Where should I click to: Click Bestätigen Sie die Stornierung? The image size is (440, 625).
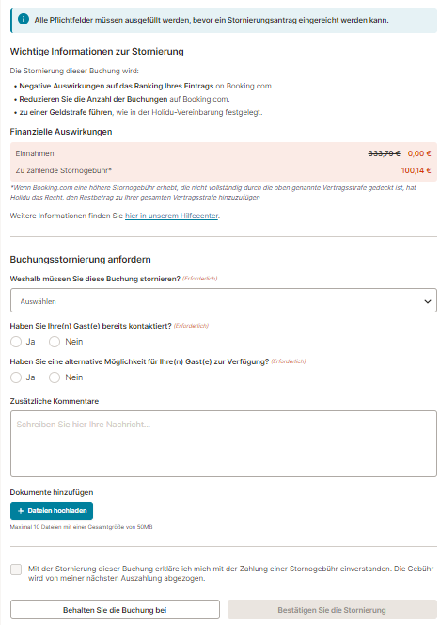pyautogui.click(x=332, y=610)
